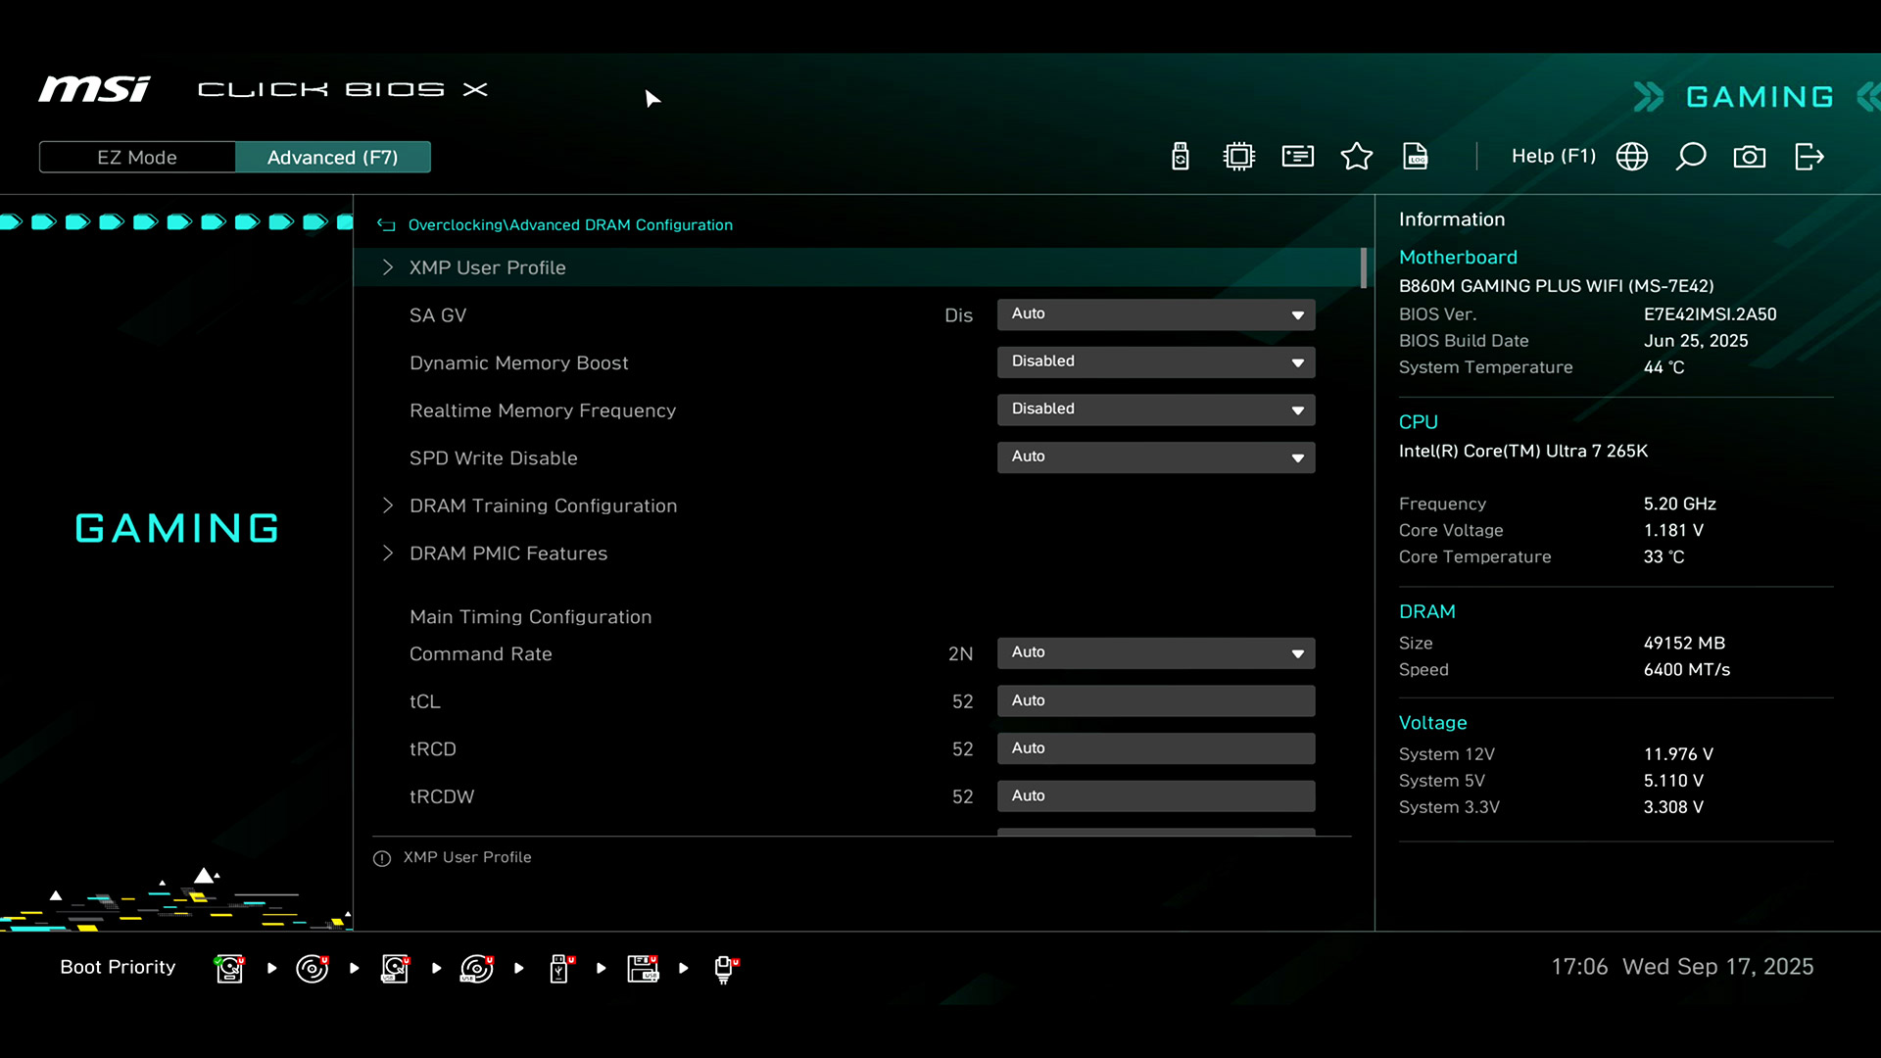Open the memory profile card icon
This screenshot has width=1881, height=1058.
1298,157
